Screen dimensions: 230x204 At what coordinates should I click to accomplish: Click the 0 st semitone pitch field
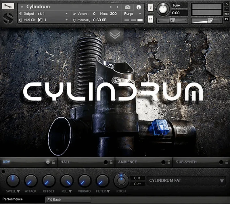137,178
